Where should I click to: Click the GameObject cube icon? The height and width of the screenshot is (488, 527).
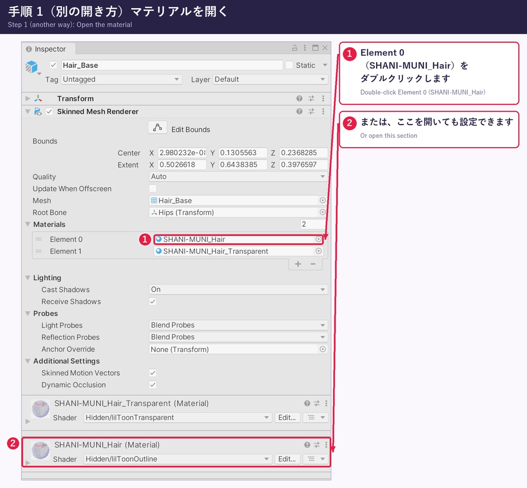click(x=31, y=66)
